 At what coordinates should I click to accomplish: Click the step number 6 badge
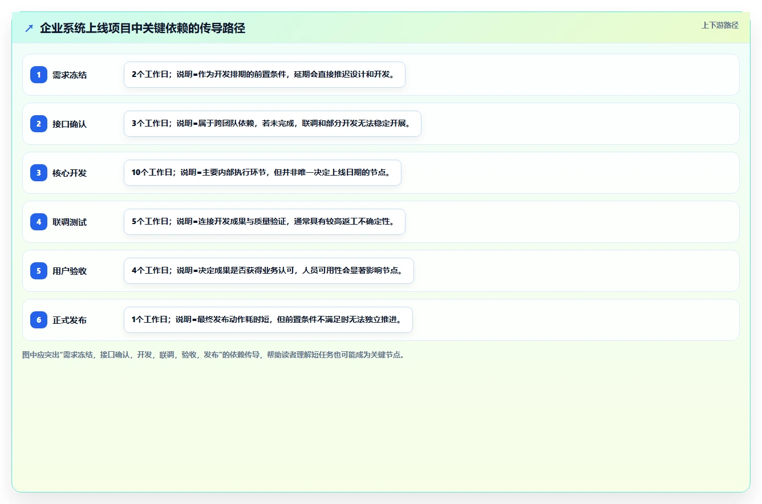(x=39, y=320)
